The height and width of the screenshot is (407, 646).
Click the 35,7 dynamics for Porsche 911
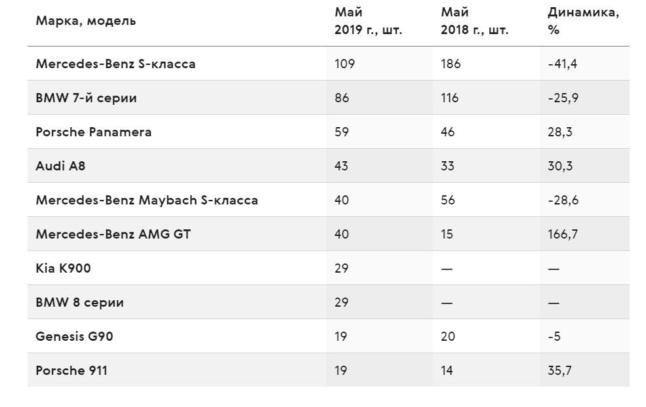coord(559,370)
